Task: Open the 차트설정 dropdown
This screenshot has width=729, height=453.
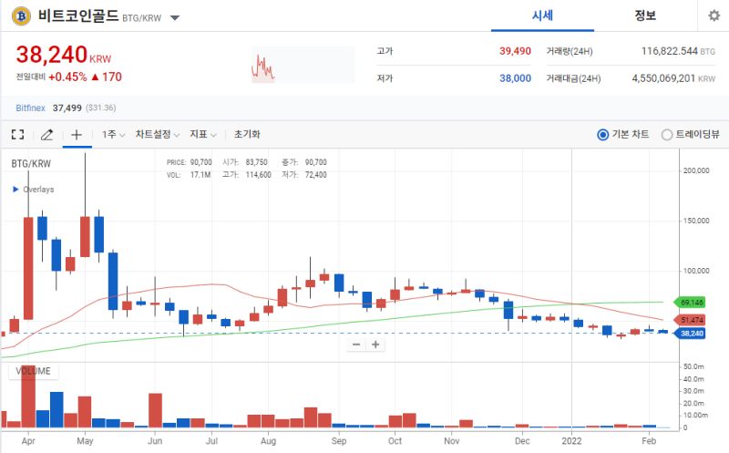Action: pos(157,134)
